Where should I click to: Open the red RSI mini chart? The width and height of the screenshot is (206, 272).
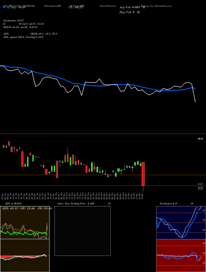[x=181, y=256]
